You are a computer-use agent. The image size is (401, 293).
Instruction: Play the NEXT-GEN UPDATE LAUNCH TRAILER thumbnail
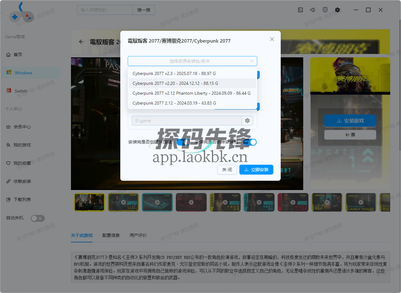[x=361, y=202]
